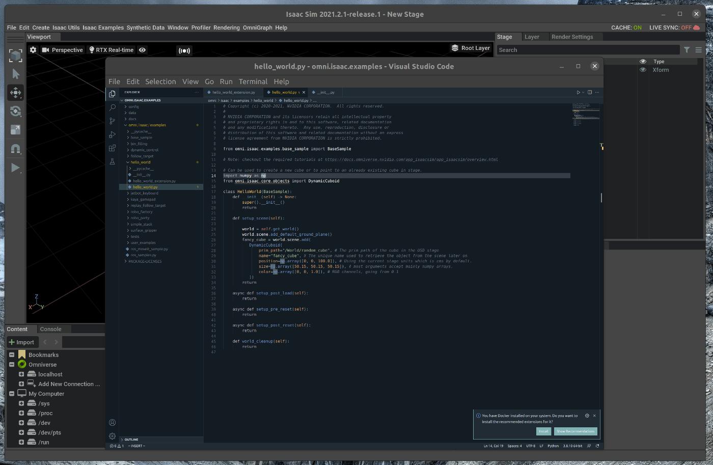Click the Import button in Content panel
Image resolution: width=713 pixels, height=465 pixels.
coord(21,342)
